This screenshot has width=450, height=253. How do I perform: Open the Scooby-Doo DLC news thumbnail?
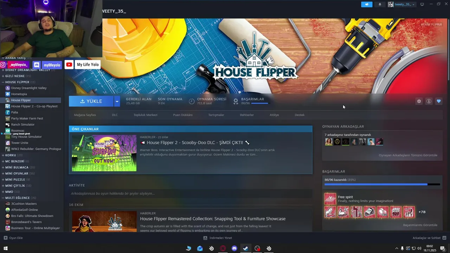[104, 153]
